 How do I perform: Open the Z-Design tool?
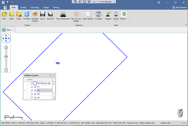98,14
